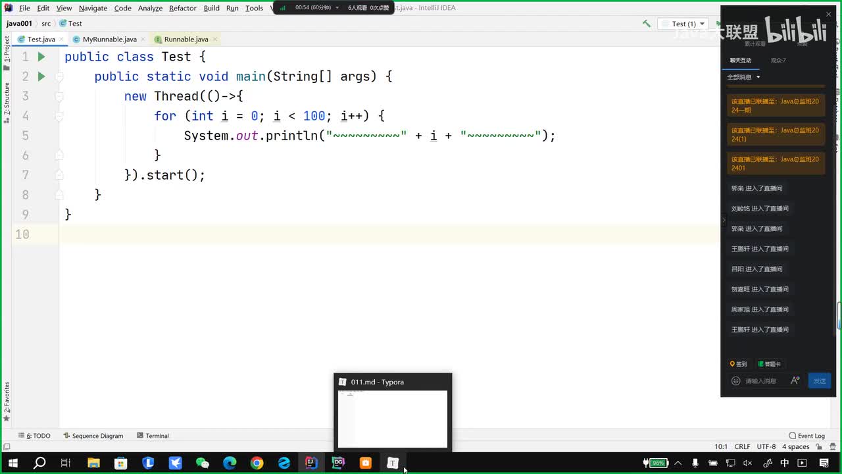Change line separator CRLF in status bar
The height and width of the screenshot is (474, 842).
click(x=742, y=446)
